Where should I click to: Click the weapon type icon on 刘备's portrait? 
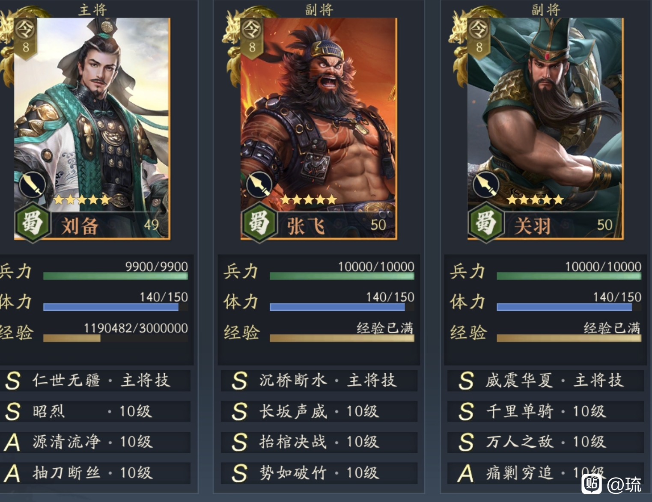pos(32,184)
